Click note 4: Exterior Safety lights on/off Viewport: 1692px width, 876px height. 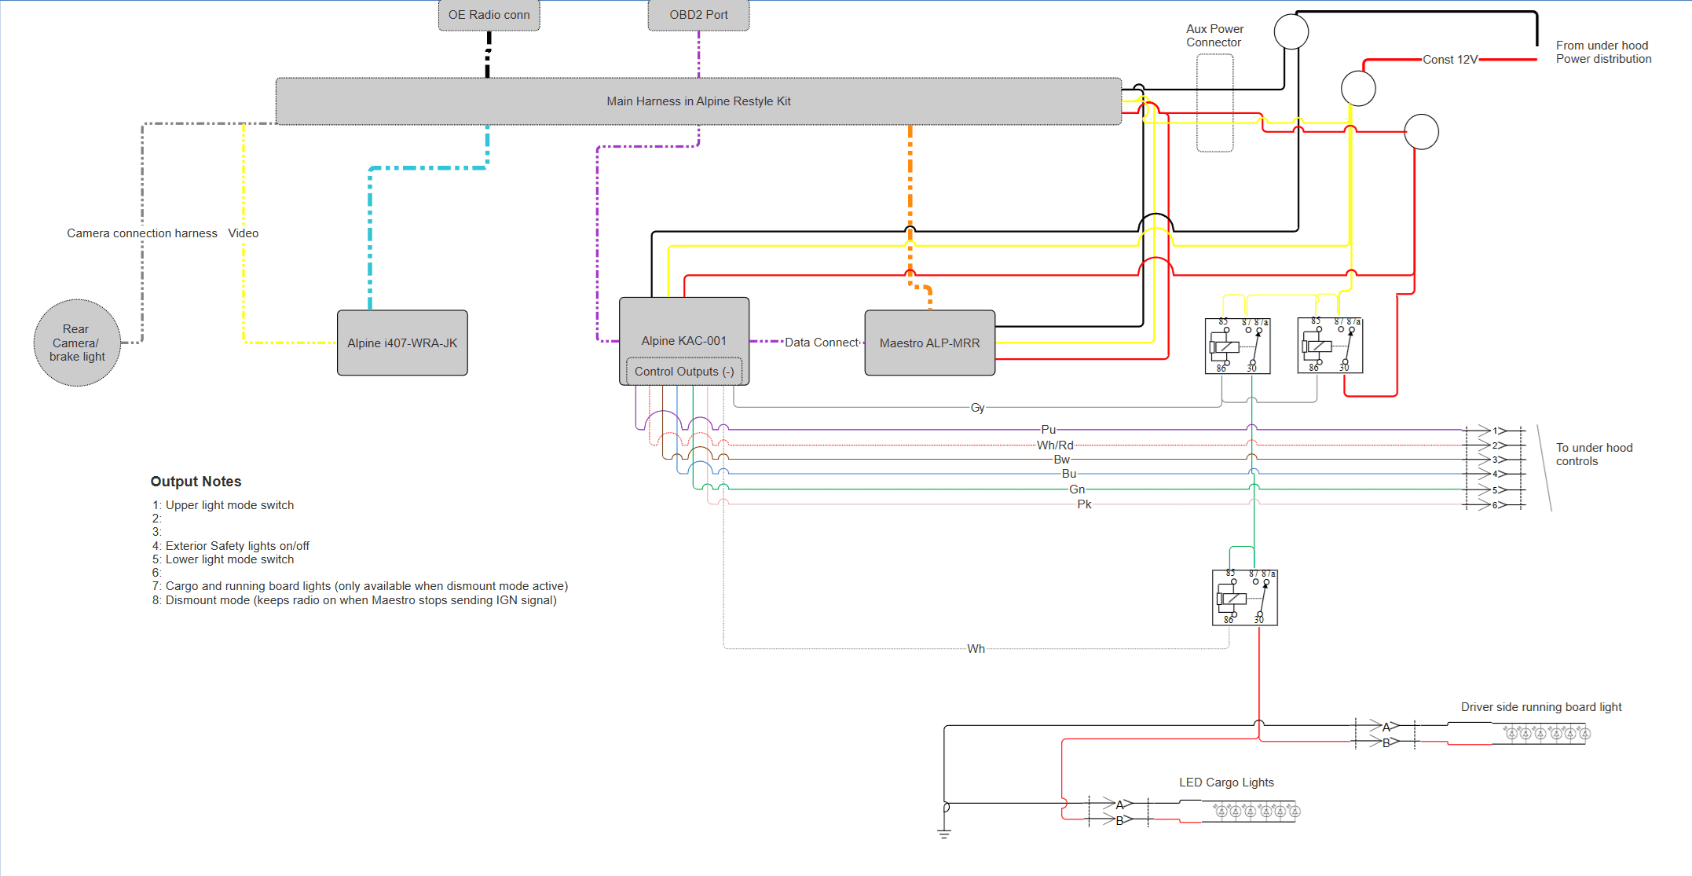click(231, 546)
